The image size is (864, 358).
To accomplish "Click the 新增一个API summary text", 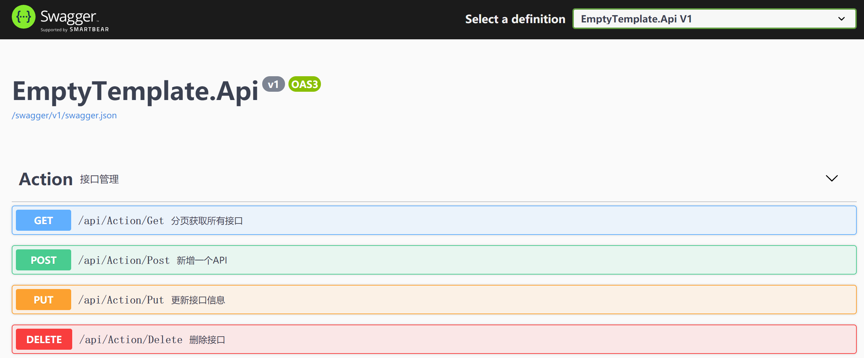I will pyautogui.click(x=202, y=260).
